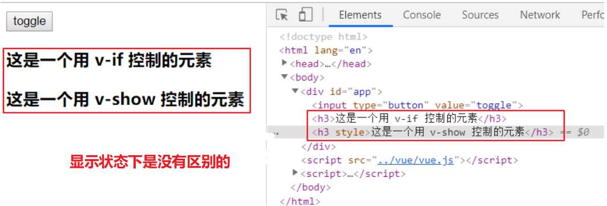Click the toggle button on the page
The image size is (607, 206).
pyautogui.click(x=30, y=21)
